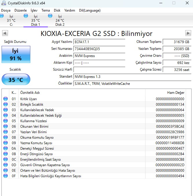
Task: Click the status orb above Disk 2
Action: point(50,16)
